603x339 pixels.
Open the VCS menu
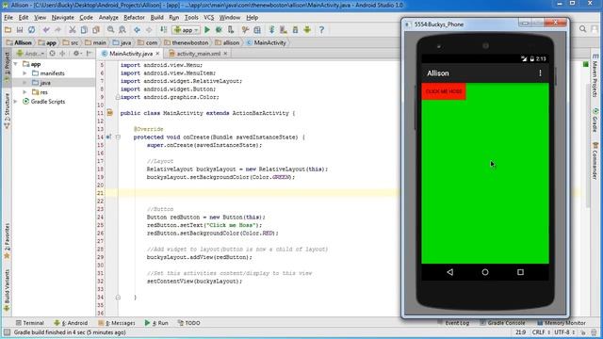(208, 17)
